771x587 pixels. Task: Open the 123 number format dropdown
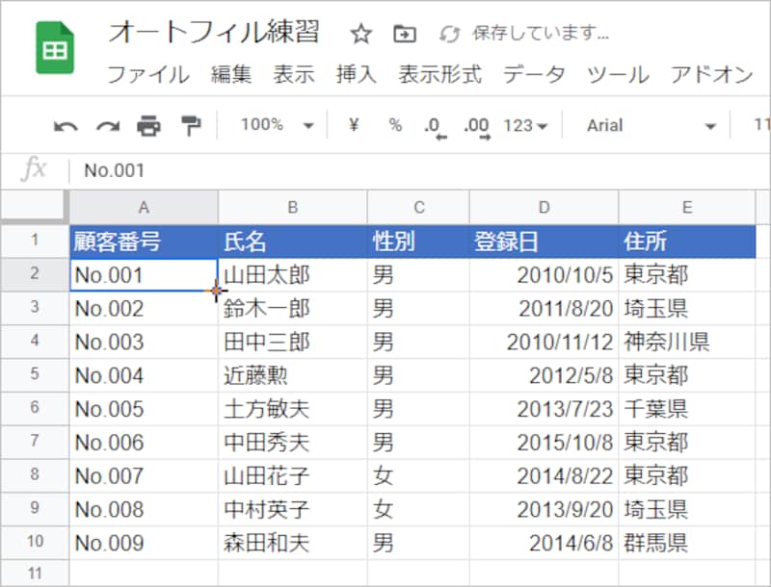(521, 125)
